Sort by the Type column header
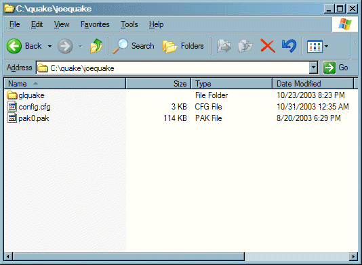362x265 pixels. [232, 84]
